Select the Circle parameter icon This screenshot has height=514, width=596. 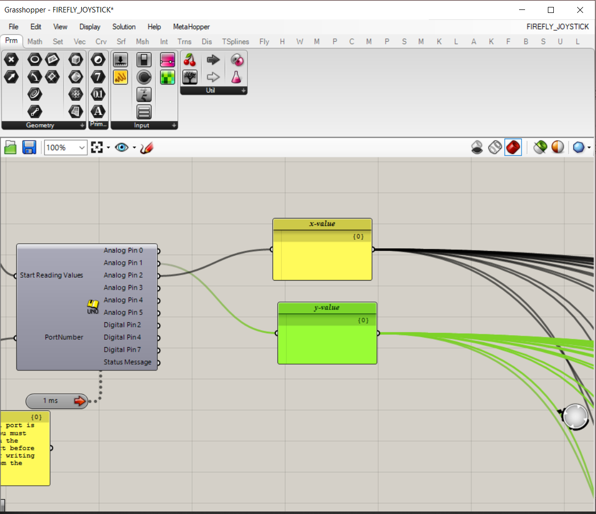[34, 60]
